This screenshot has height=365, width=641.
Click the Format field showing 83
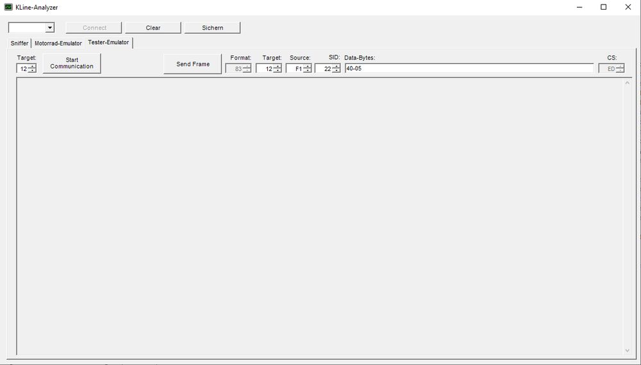[235, 69]
